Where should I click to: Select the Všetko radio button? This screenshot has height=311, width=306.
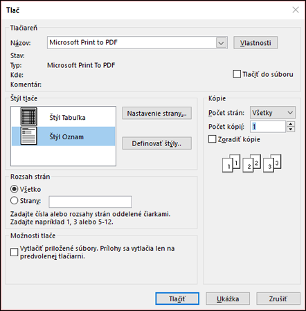(15, 189)
